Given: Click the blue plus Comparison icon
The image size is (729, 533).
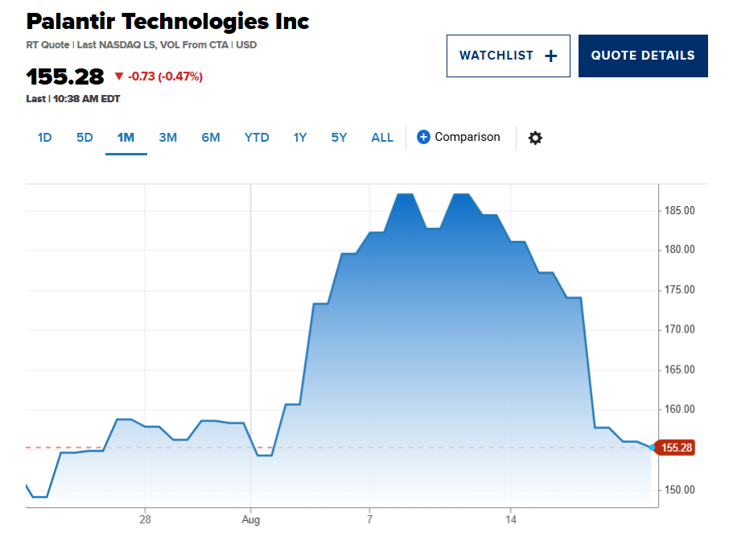Looking at the screenshot, I should pos(423,138).
